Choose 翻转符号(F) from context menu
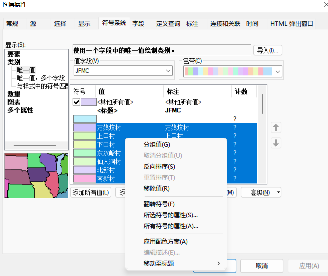Viewport: 328px width, 276px height. coord(176,204)
